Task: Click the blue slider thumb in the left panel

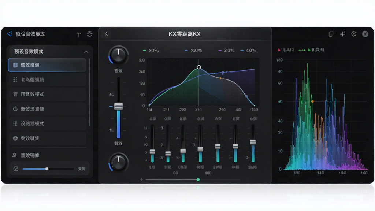Action: pos(47,169)
